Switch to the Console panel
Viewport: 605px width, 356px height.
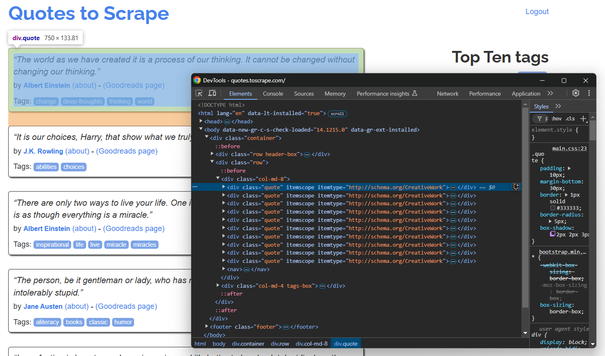click(273, 93)
